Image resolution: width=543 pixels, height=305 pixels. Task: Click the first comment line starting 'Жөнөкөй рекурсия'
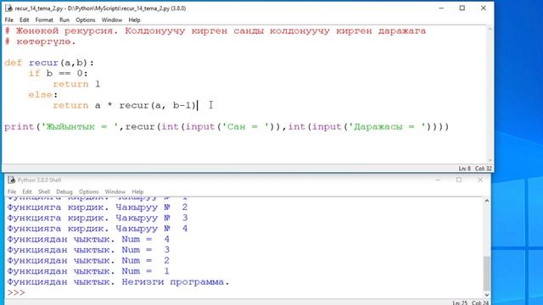pos(216,31)
